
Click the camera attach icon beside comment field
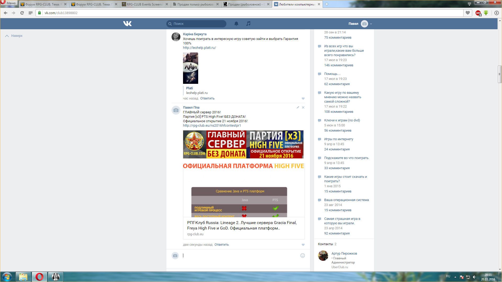(175, 256)
